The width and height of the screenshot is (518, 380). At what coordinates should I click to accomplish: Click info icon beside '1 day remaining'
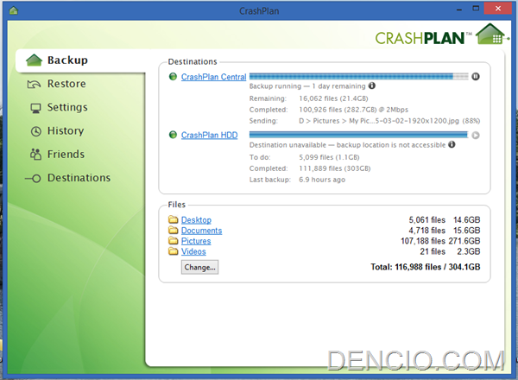coord(372,85)
